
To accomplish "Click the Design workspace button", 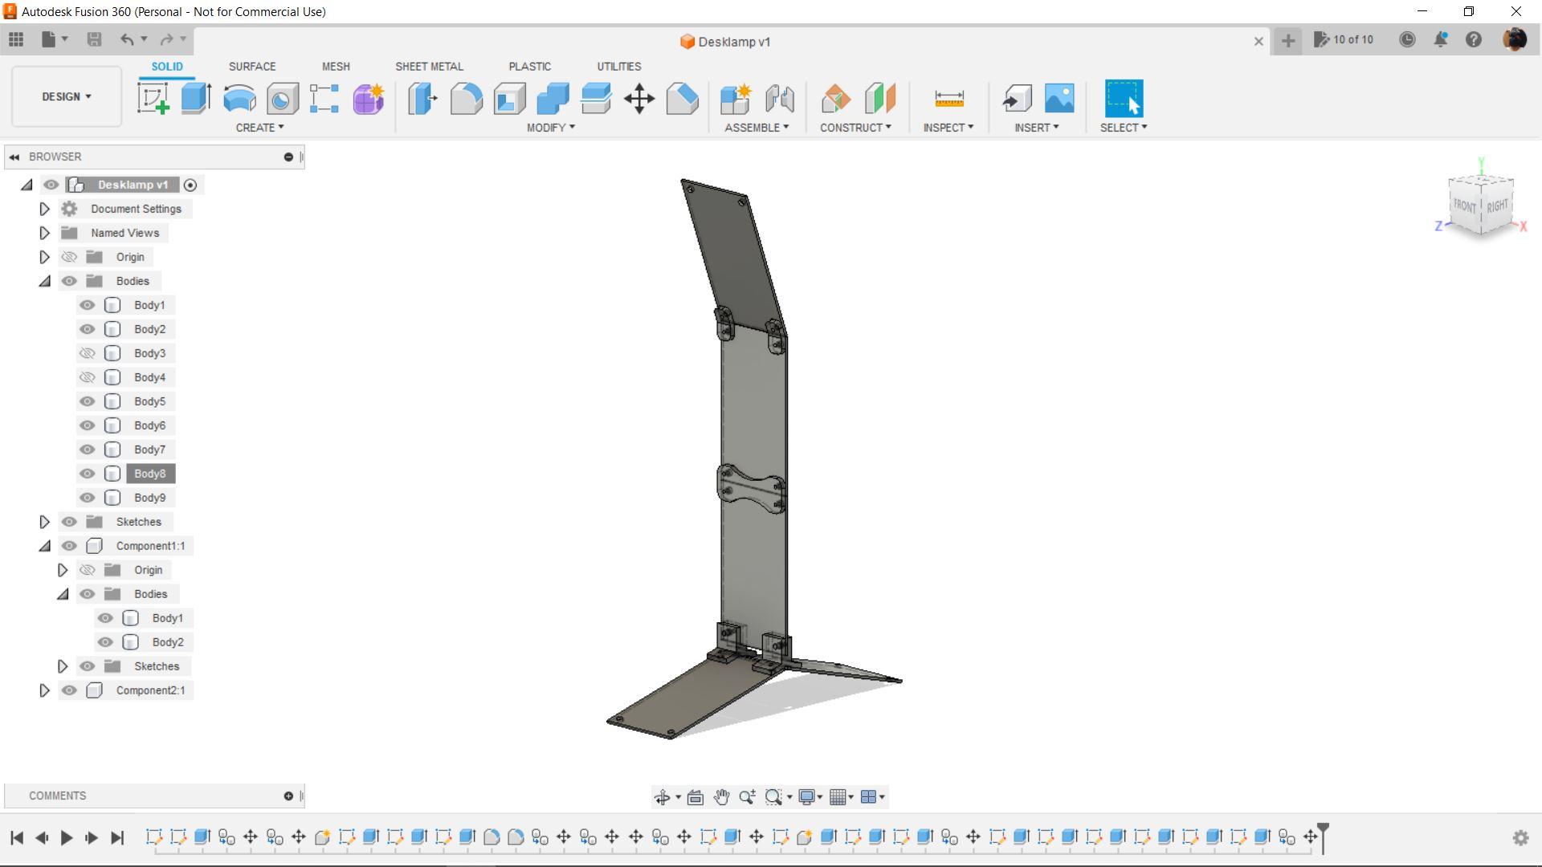I will [66, 96].
